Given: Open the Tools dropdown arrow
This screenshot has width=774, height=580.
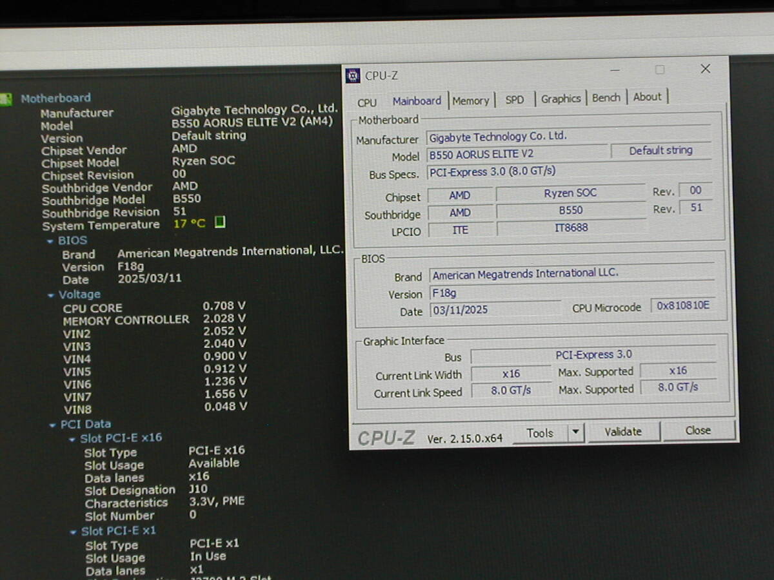Looking at the screenshot, I should [576, 432].
